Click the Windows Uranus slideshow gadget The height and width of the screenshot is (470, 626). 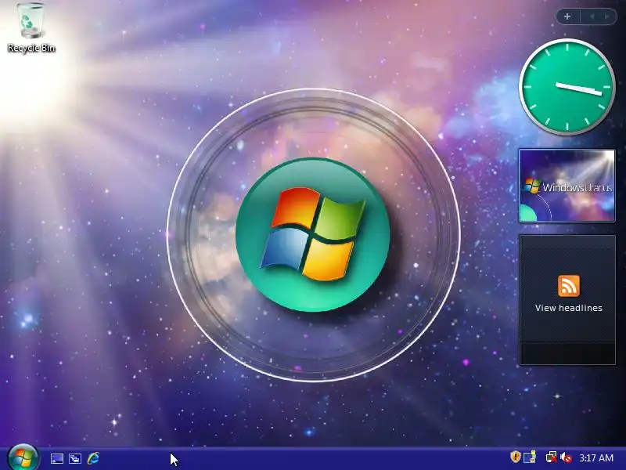pos(567,186)
